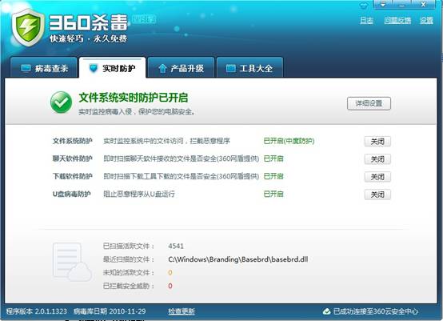Click the orange 0 unknown active files value
This screenshot has width=443, height=321.
170,273
